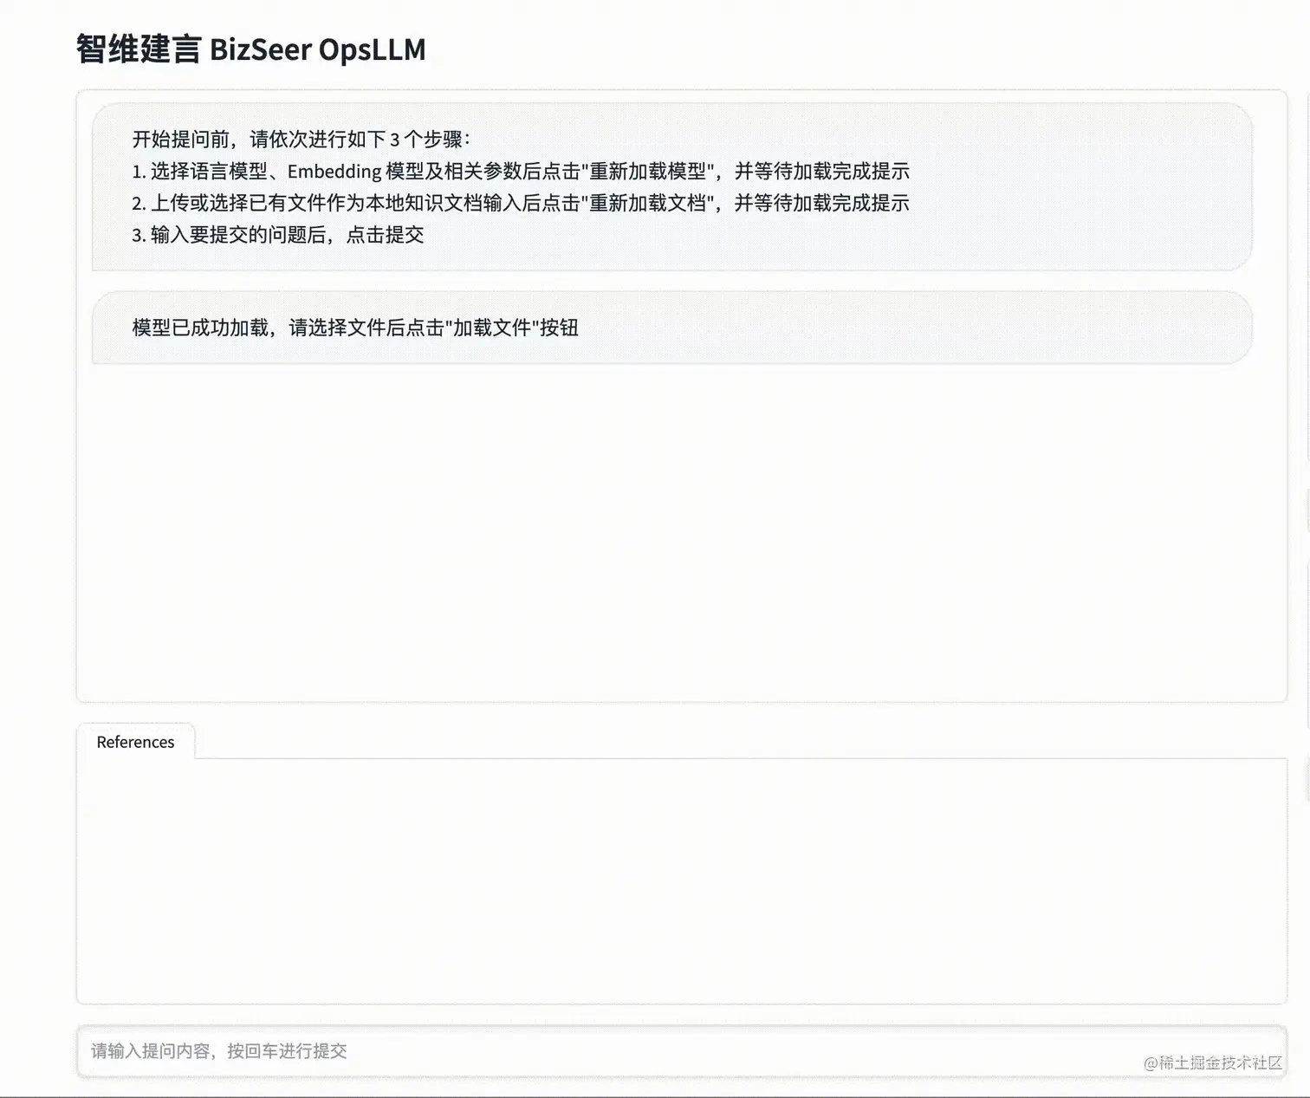Click the line 开始提问前，请依次进行如下 3 个步骤
This screenshot has height=1098, width=1310.
(x=301, y=140)
